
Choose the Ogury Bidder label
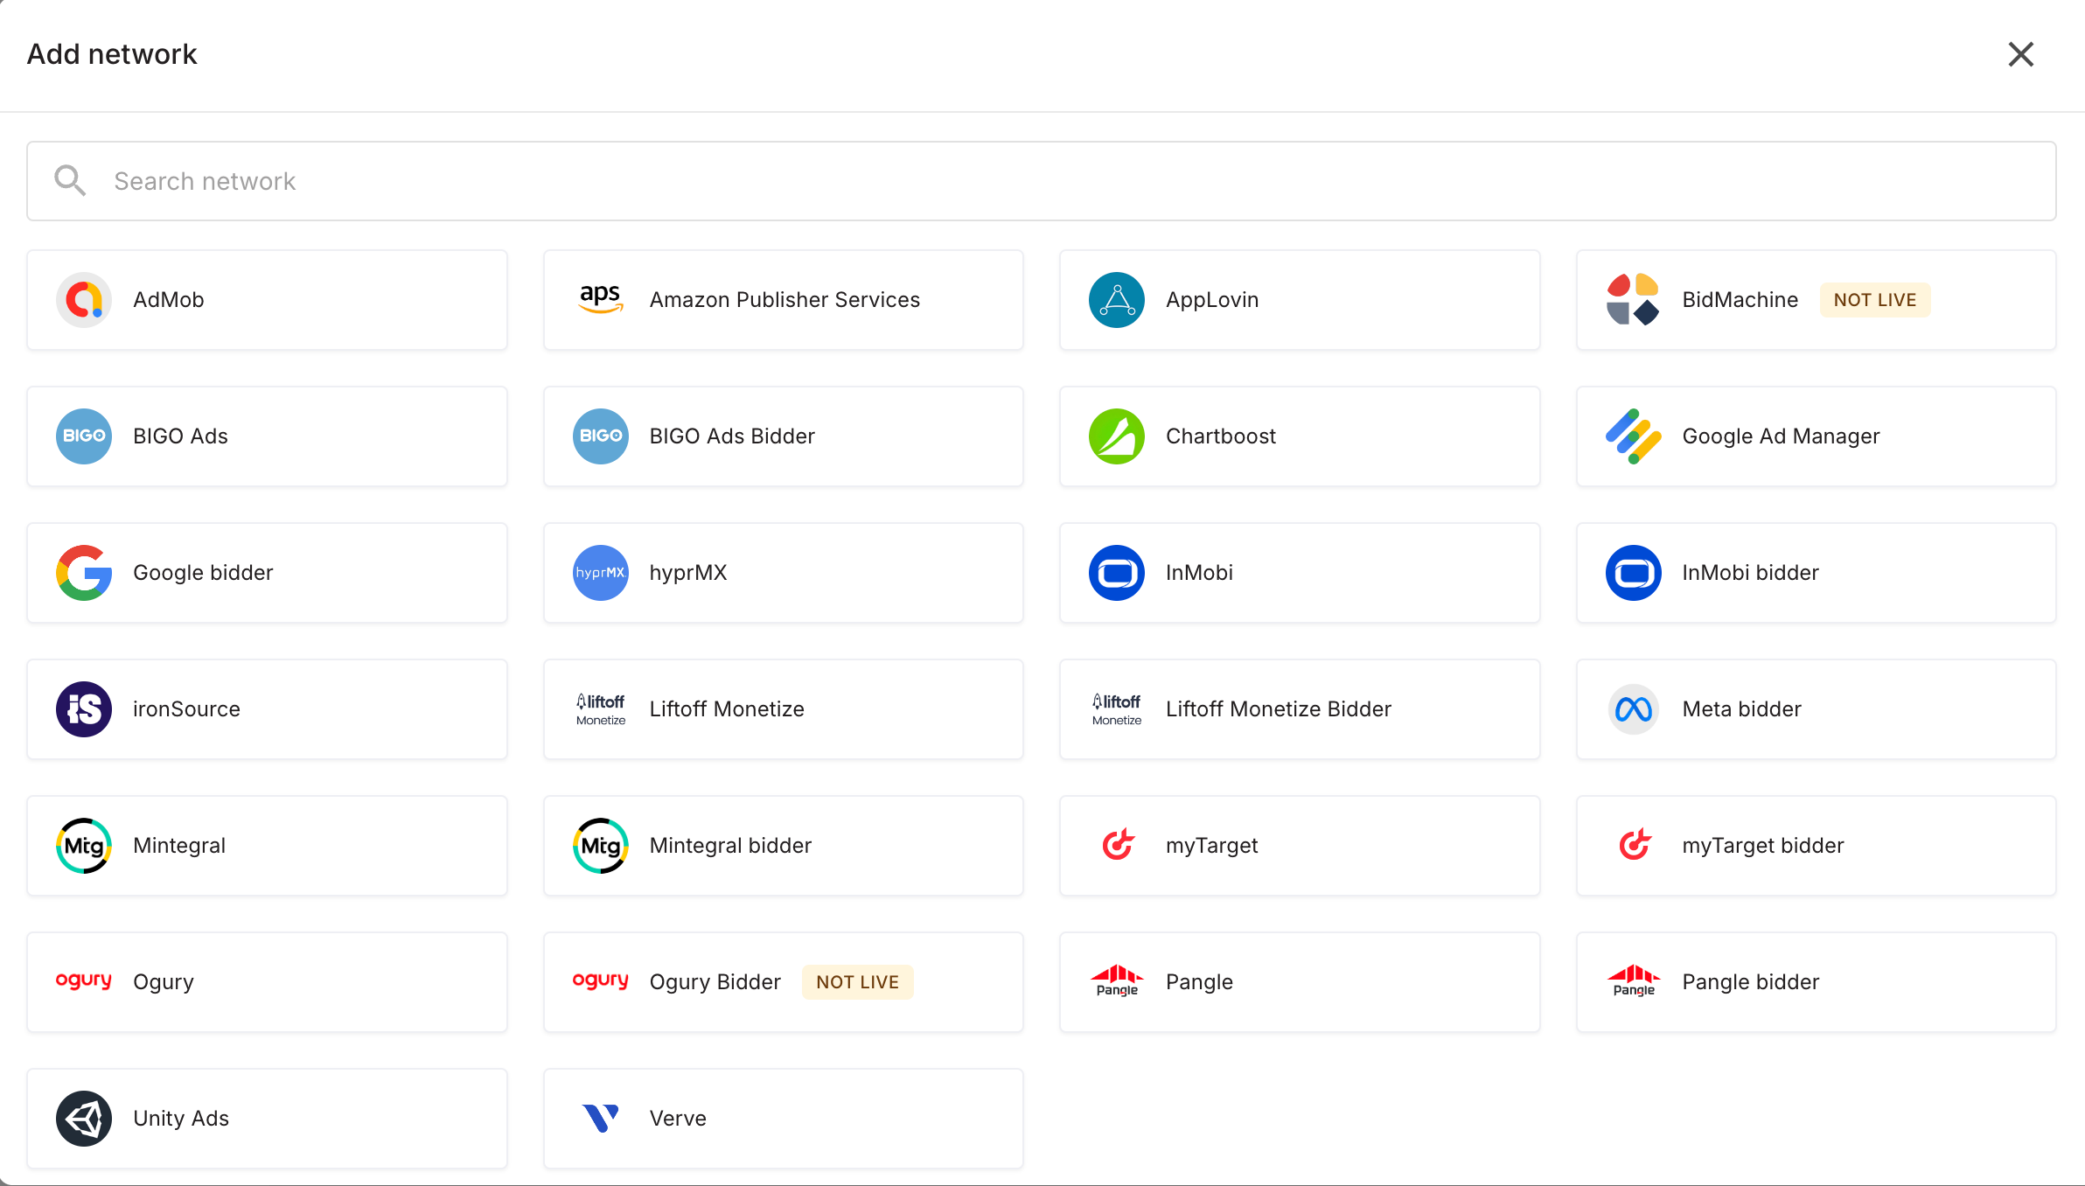(715, 982)
